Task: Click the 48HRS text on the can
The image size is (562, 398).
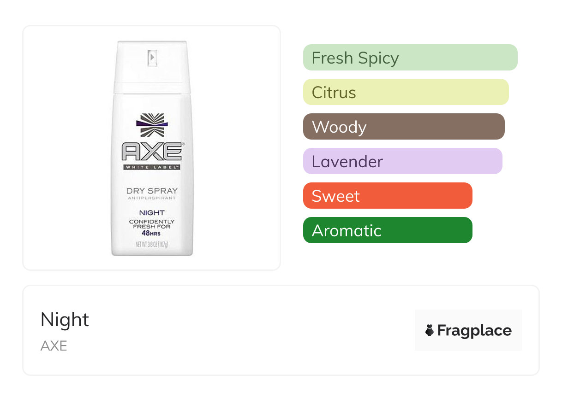Action: pyautogui.click(x=152, y=233)
